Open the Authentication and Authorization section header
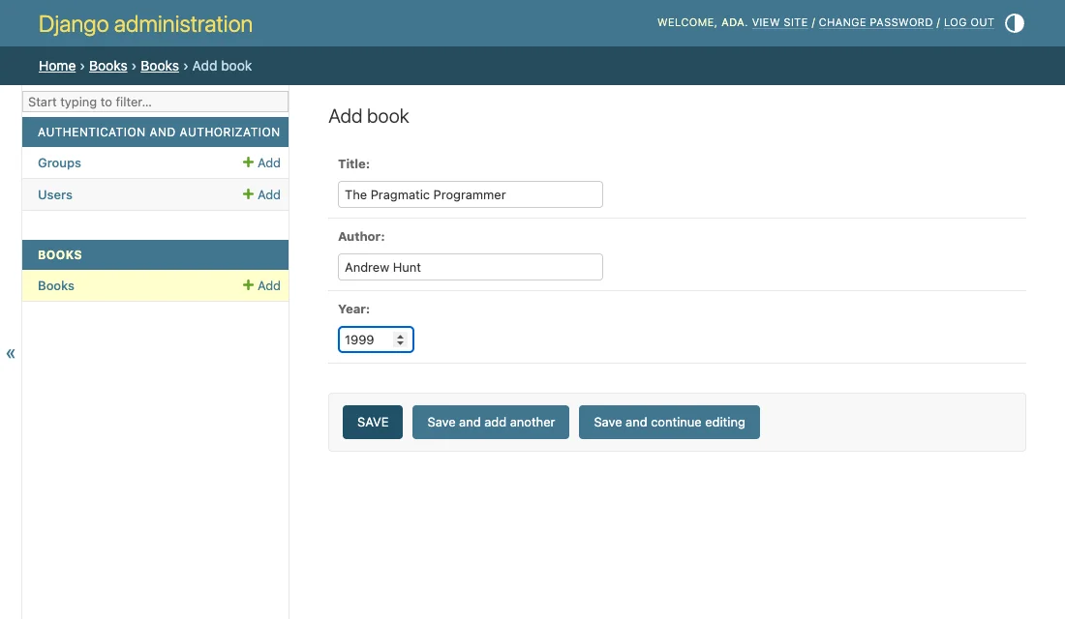1065x619 pixels. (x=158, y=133)
